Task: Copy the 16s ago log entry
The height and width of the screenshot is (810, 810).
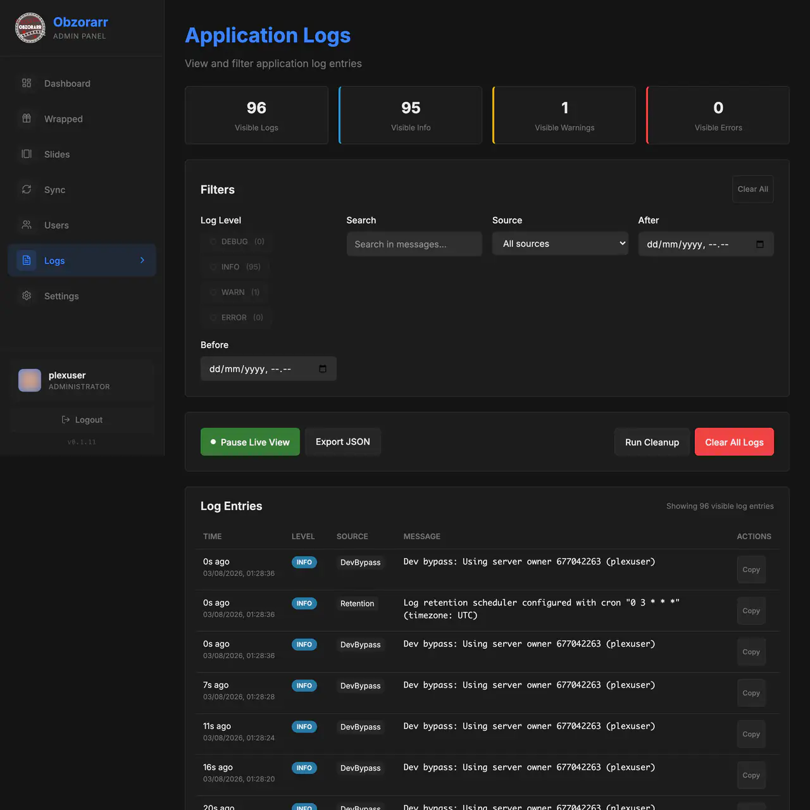Action: tap(751, 775)
